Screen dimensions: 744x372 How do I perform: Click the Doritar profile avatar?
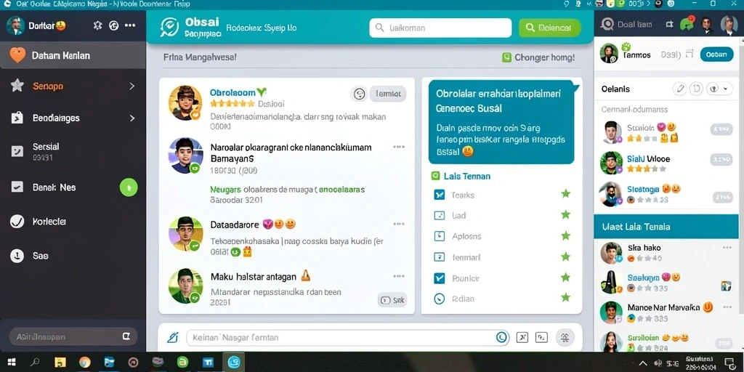click(x=15, y=25)
